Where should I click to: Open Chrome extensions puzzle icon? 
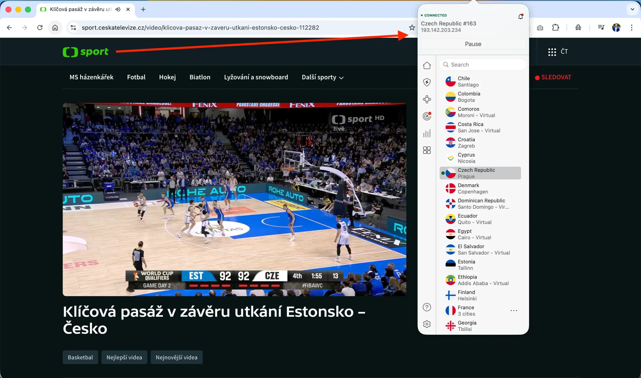point(556,28)
